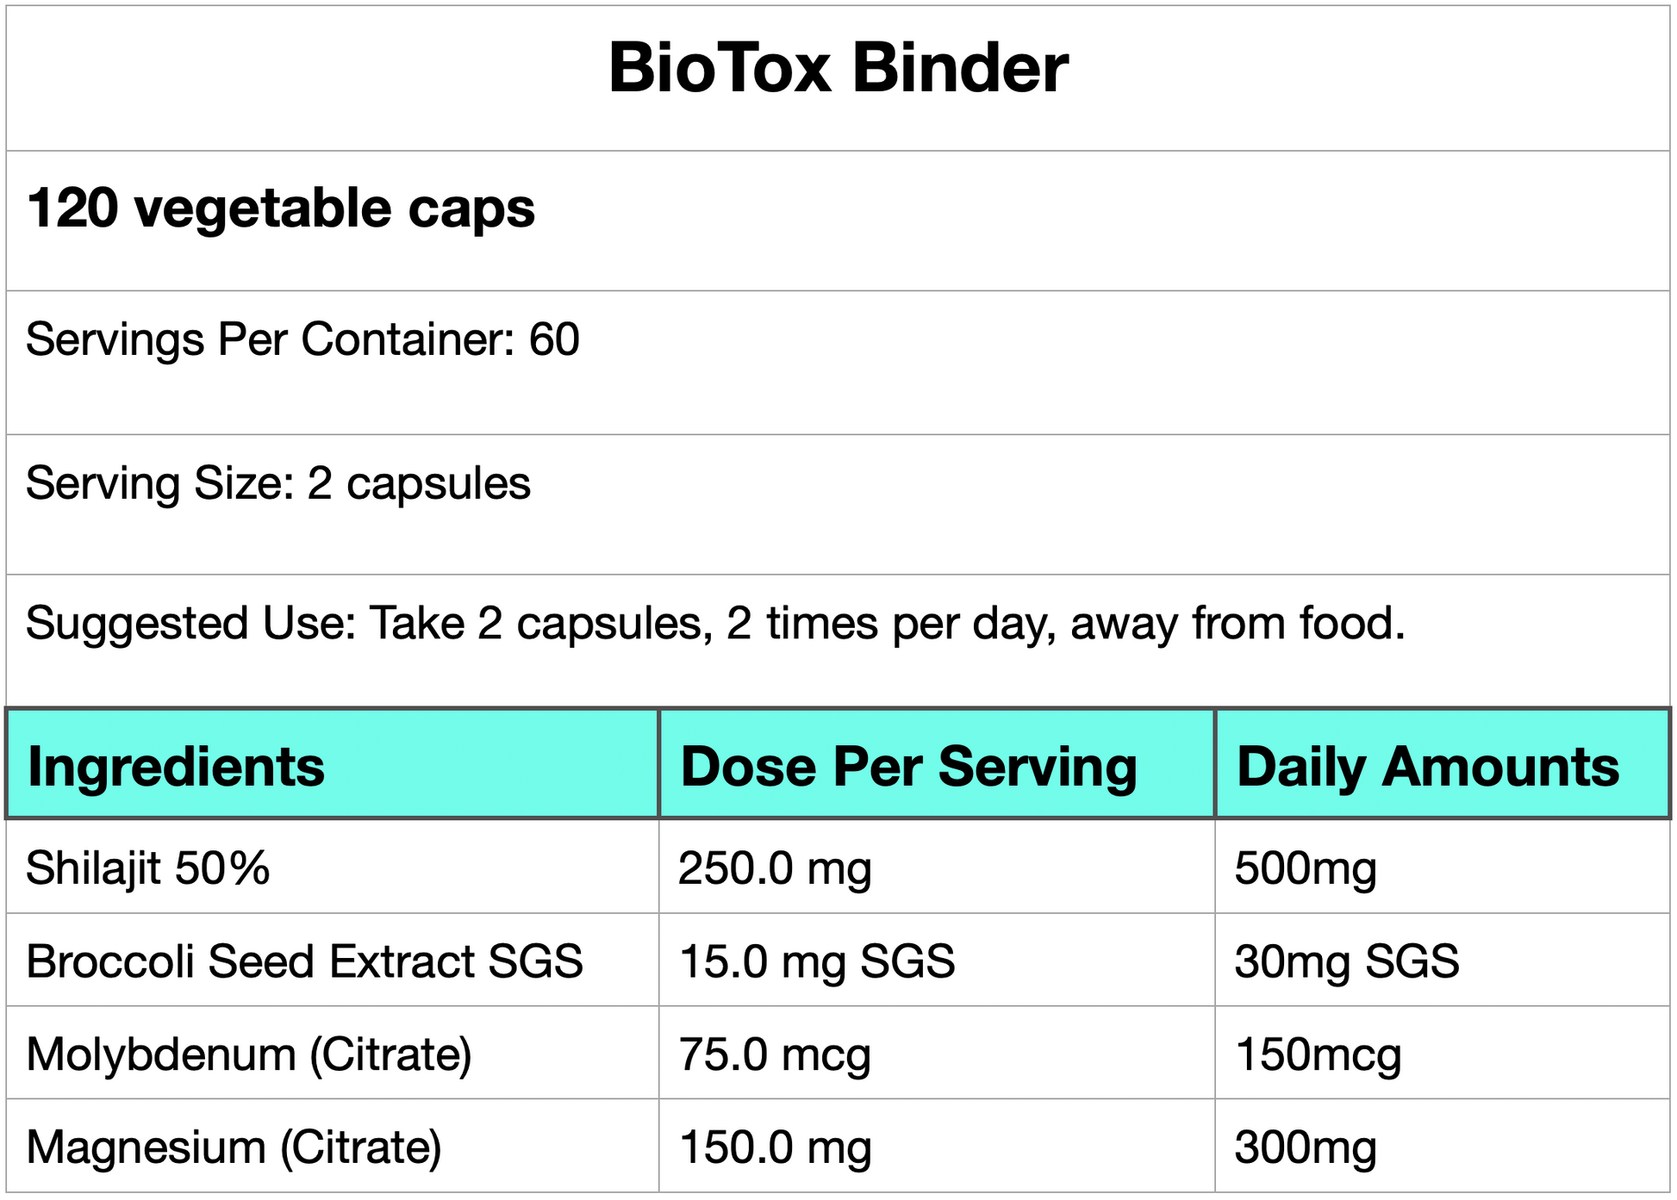Image resolution: width=1677 pixels, height=1200 pixels.
Task: Click the Suggested Use text row
Action: (715, 624)
